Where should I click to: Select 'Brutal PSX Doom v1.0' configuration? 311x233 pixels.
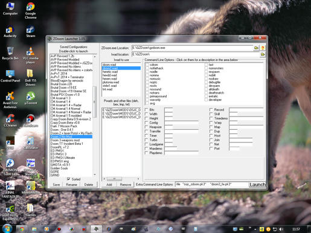tap(71, 95)
